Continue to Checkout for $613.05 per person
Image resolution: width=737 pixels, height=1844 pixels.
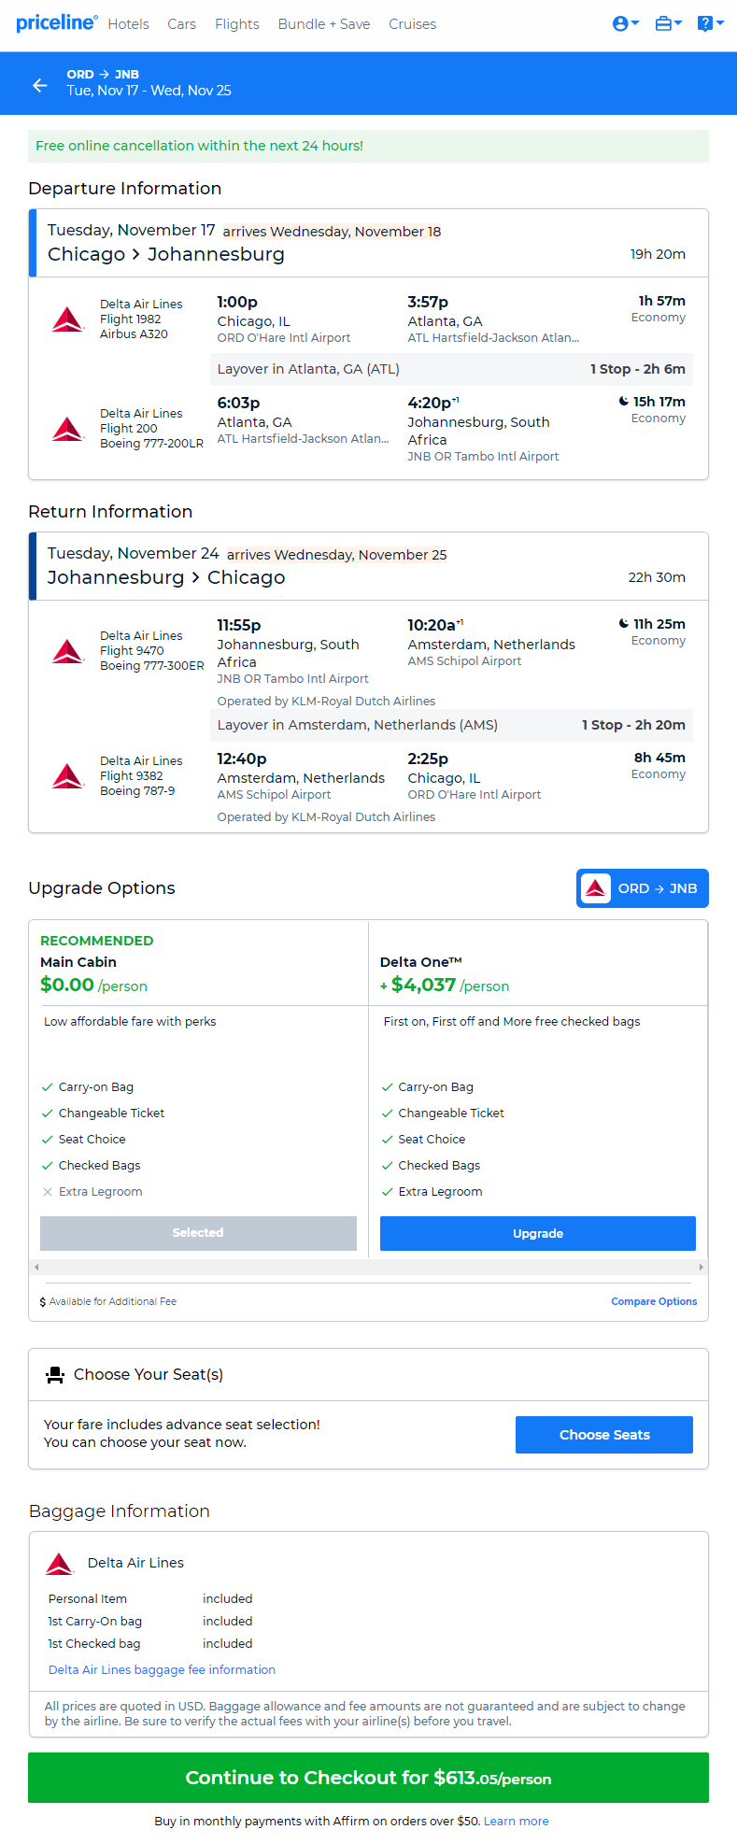pyautogui.click(x=368, y=1778)
